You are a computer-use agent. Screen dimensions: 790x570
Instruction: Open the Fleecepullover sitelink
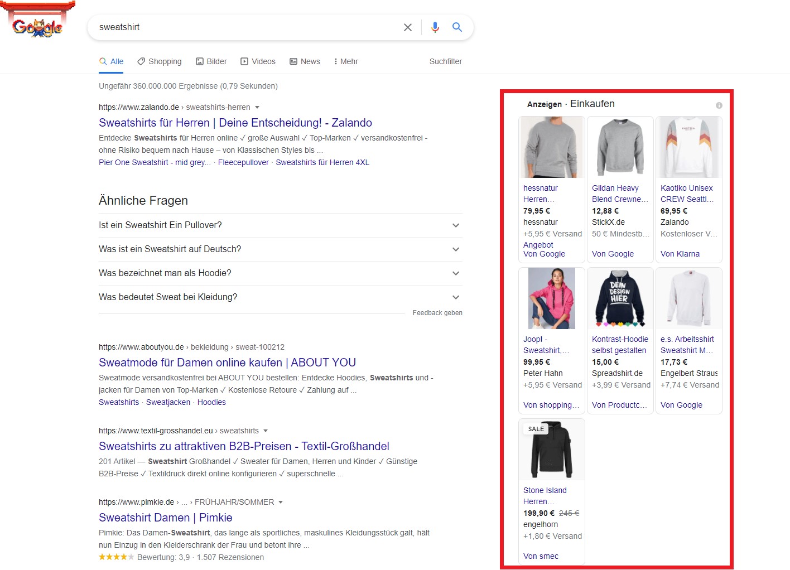[243, 162]
